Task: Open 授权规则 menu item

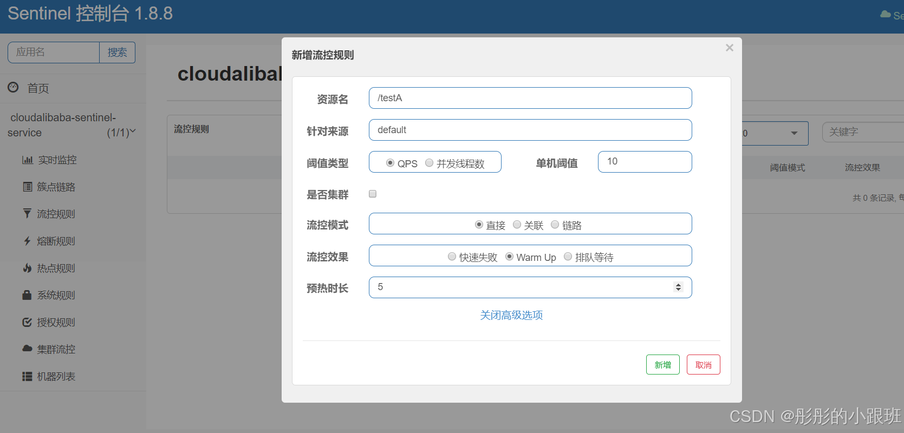Action: [x=56, y=323]
